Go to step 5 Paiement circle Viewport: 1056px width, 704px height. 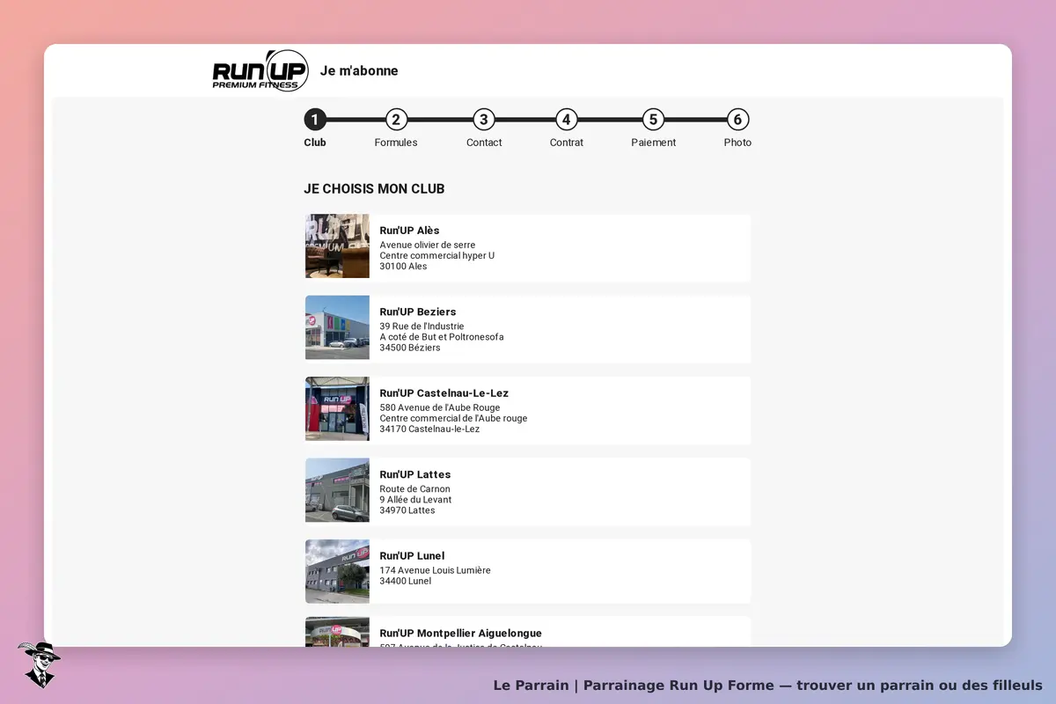tap(652, 120)
